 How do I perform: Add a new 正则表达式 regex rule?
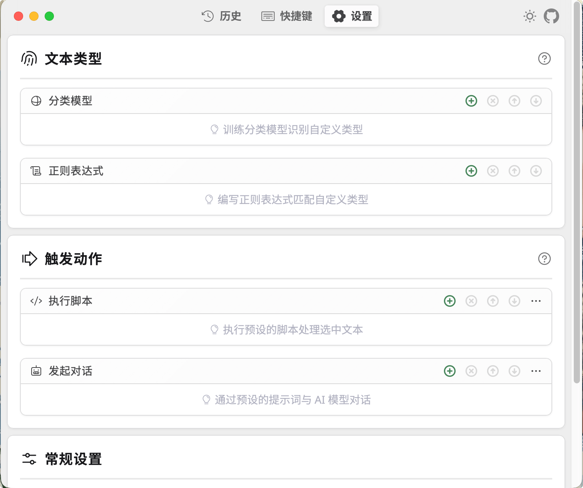471,170
